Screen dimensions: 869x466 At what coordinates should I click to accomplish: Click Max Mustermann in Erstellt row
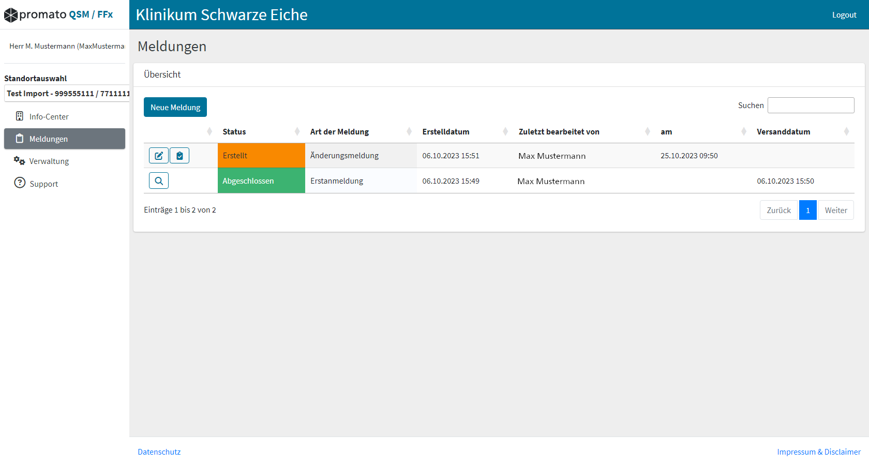[552, 156]
